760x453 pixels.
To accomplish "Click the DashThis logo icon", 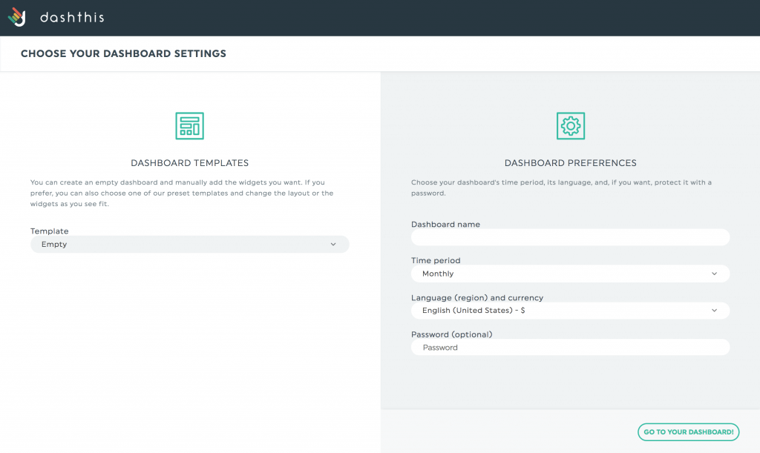I will 17,18.
